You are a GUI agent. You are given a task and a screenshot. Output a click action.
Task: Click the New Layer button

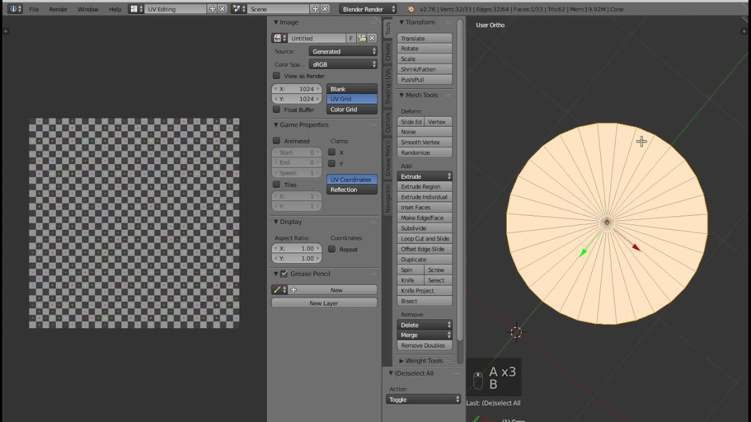click(x=324, y=303)
